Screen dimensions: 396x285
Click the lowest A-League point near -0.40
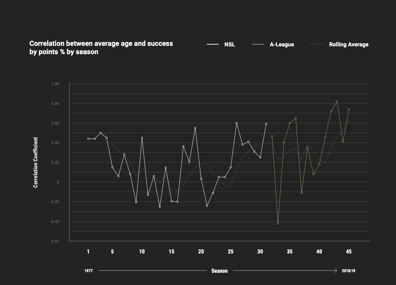click(x=278, y=223)
